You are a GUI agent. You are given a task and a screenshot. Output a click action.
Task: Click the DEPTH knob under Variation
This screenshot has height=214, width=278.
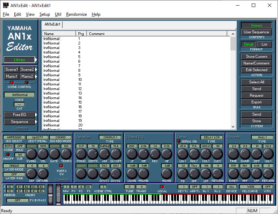tap(93, 154)
